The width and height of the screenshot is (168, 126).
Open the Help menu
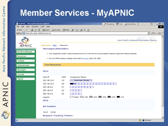(48, 27)
